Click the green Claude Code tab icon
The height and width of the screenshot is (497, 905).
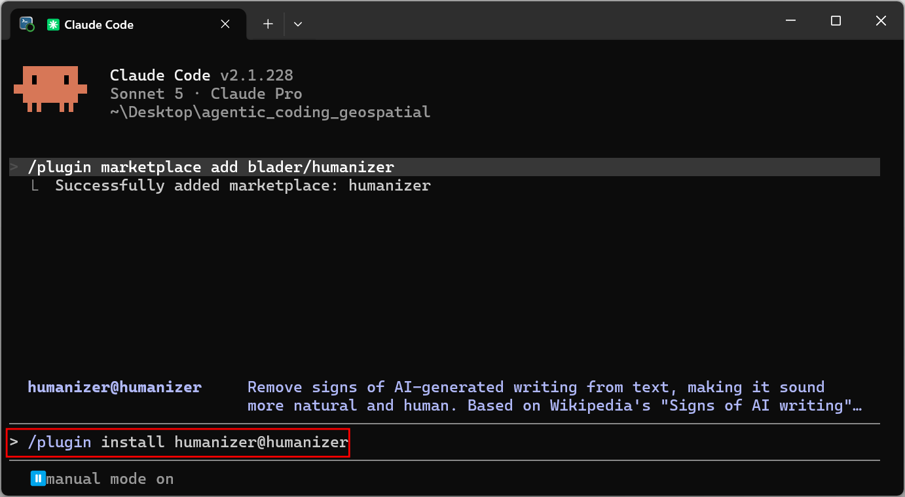[x=52, y=25]
